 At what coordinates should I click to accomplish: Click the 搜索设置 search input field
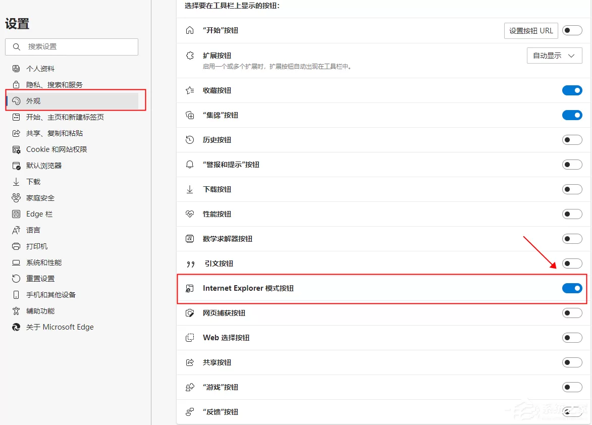72,47
